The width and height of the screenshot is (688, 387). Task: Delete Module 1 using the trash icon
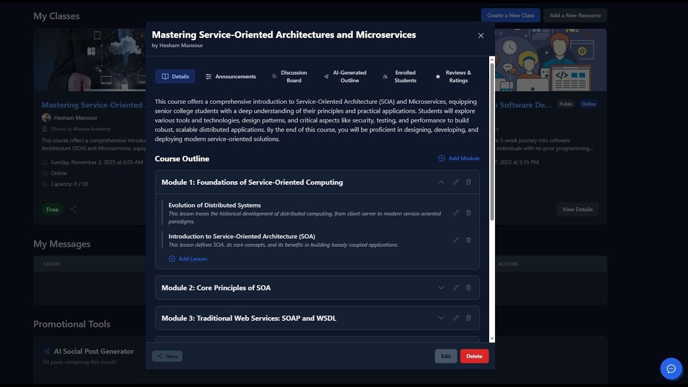[x=468, y=182]
